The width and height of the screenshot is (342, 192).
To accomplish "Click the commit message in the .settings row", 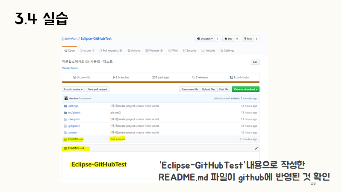I will [x=135, y=106].
